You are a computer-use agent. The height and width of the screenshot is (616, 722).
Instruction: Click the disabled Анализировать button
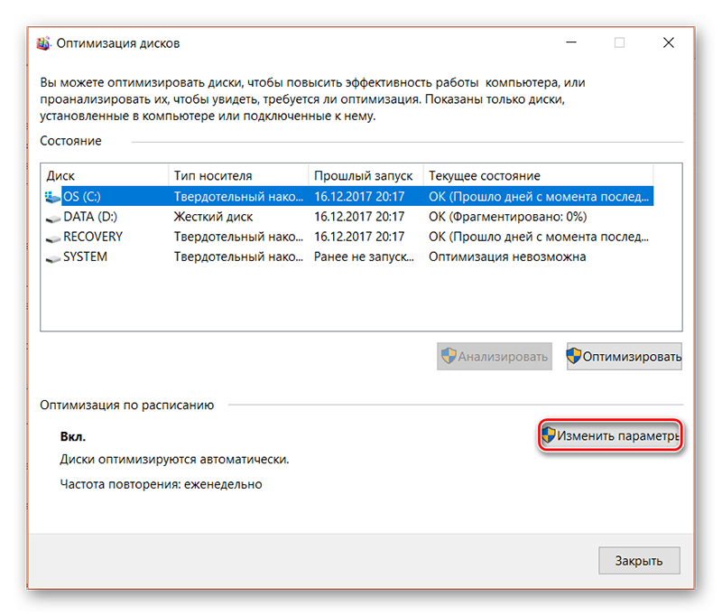494,356
